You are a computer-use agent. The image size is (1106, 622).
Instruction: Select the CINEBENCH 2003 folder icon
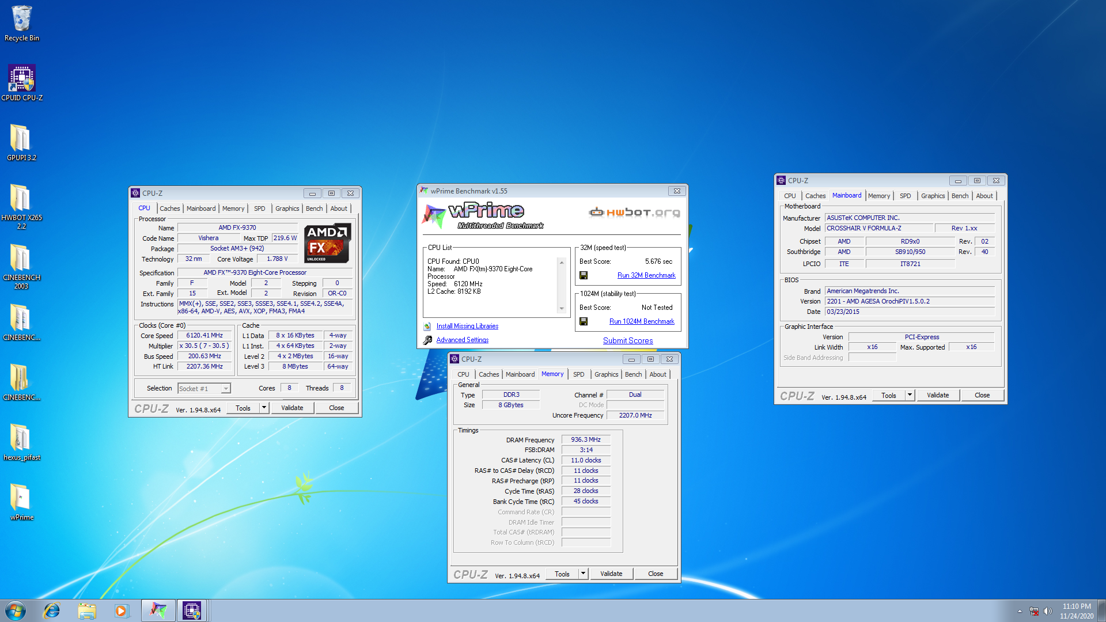[21, 266]
